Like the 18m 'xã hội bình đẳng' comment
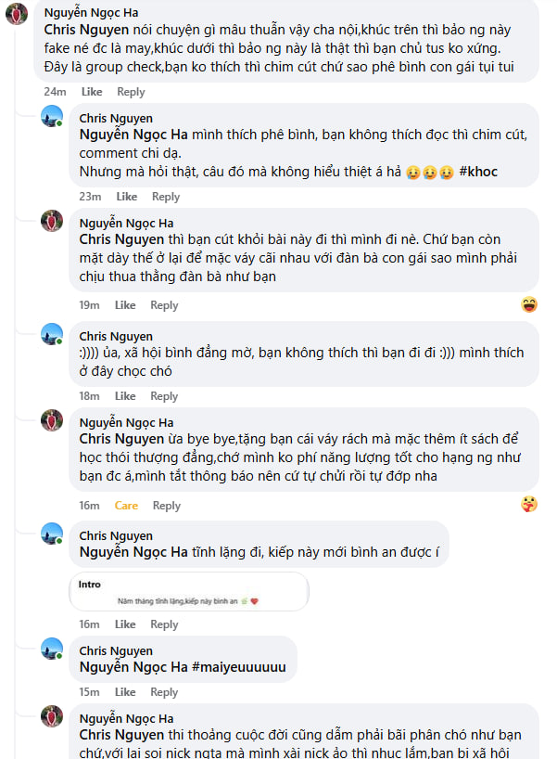The width and height of the screenshot is (557, 759). point(125,396)
